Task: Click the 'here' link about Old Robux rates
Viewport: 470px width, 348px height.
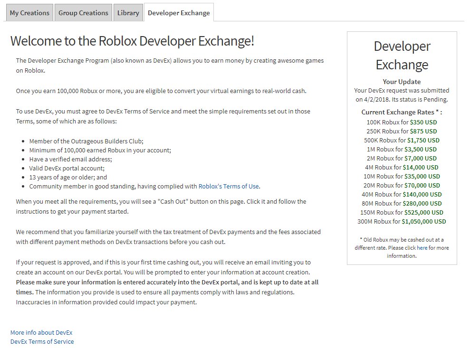Action: [422, 248]
